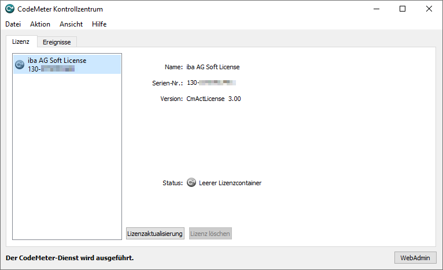The height and width of the screenshot is (270, 443).
Task: Switch to the Ereignisse tab
Action: pyautogui.click(x=57, y=42)
